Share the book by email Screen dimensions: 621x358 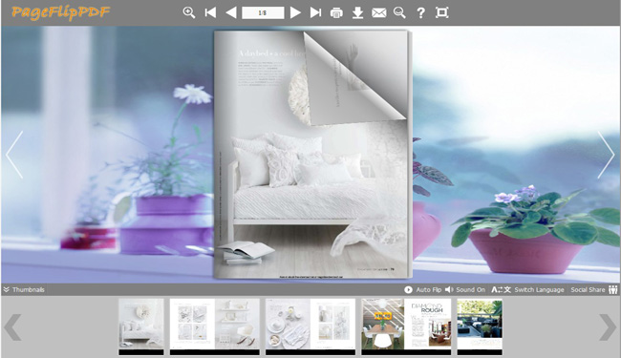[x=378, y=13]
